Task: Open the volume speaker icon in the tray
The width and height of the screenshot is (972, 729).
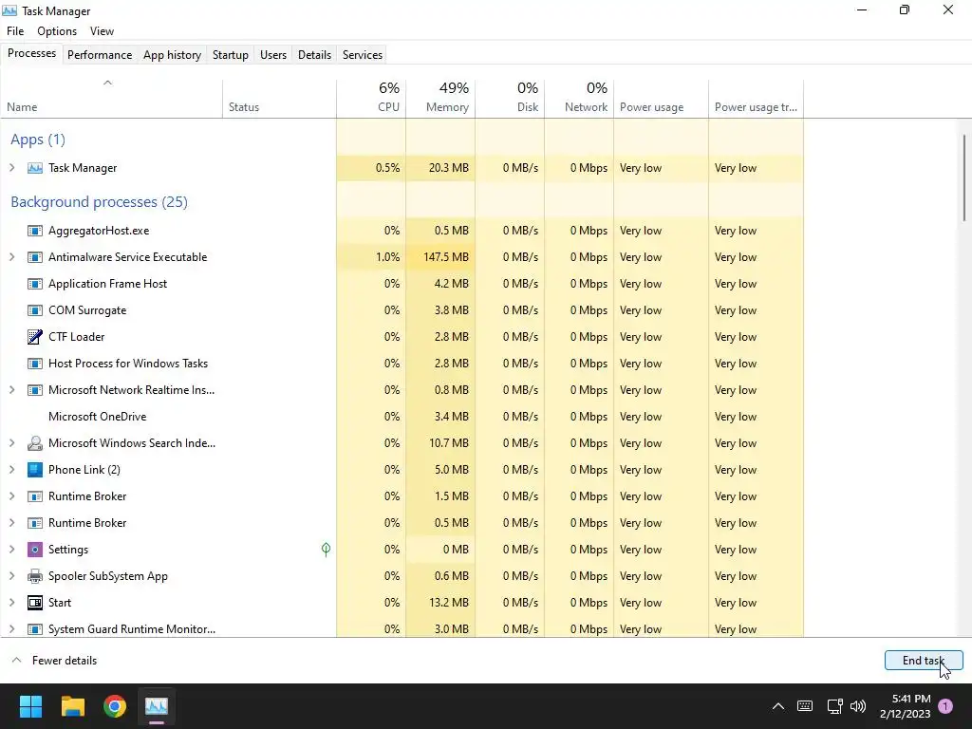Action: pos(858,706)
